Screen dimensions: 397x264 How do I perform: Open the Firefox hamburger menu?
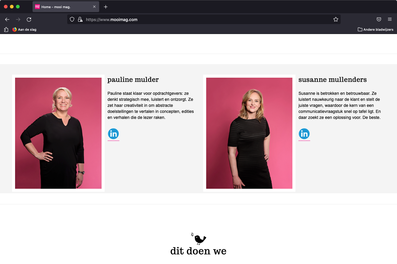(390, 20)
